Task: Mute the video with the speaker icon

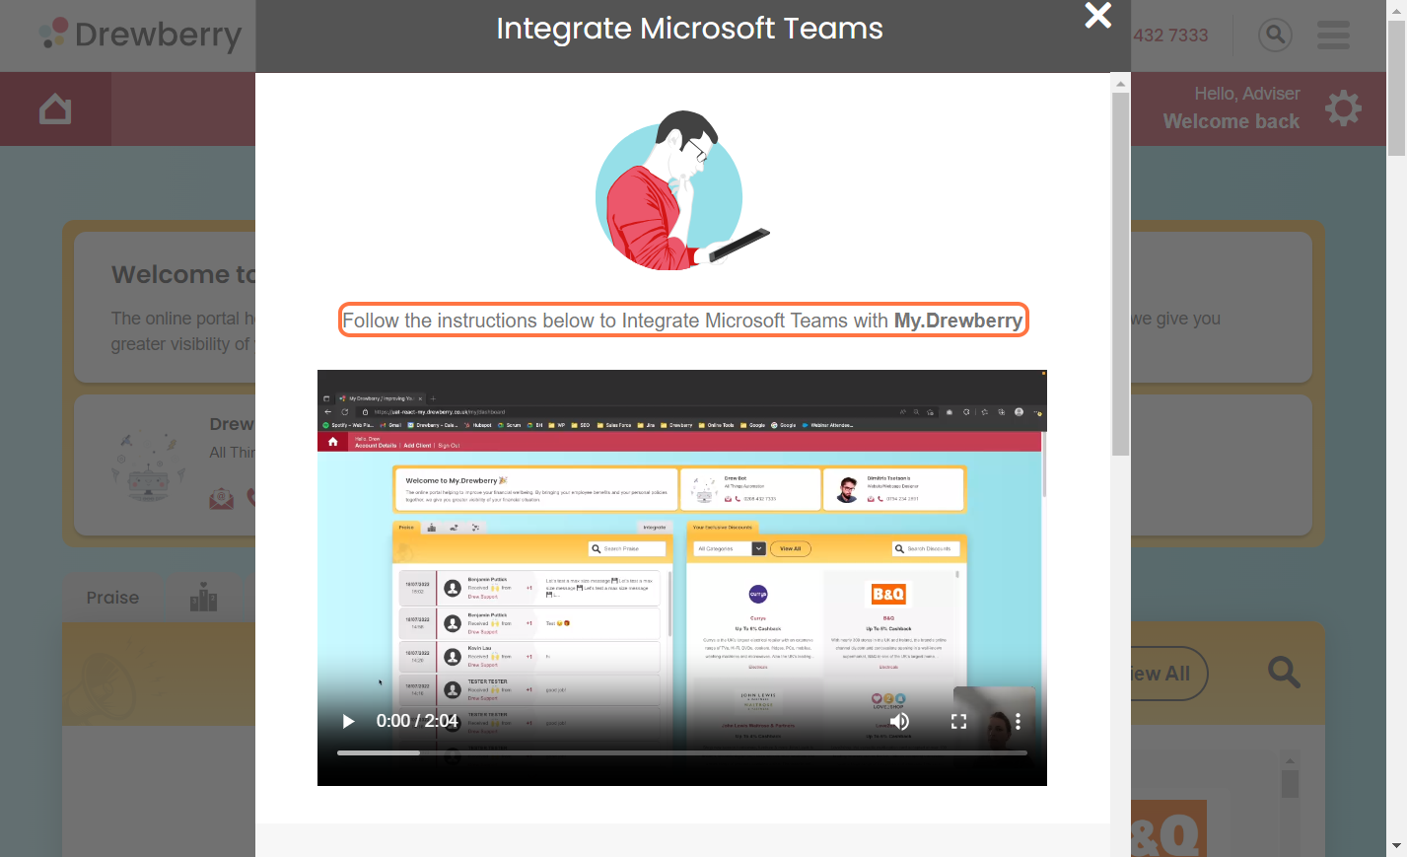Action: pyautogui.click(x=899, y=721)
